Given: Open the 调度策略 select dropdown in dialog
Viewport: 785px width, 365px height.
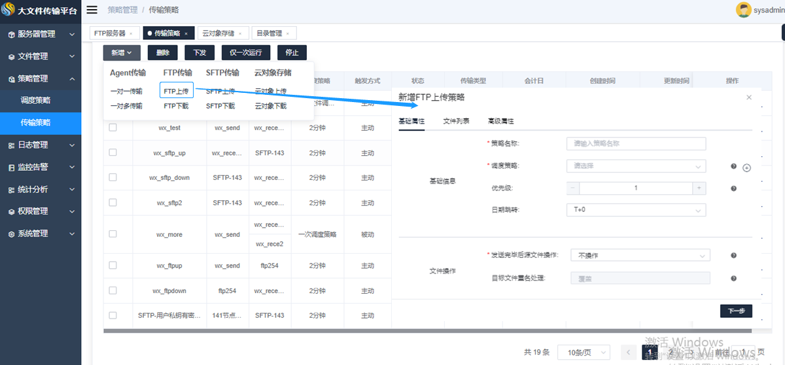Looking at the screenshot, I should coord(636,166).
